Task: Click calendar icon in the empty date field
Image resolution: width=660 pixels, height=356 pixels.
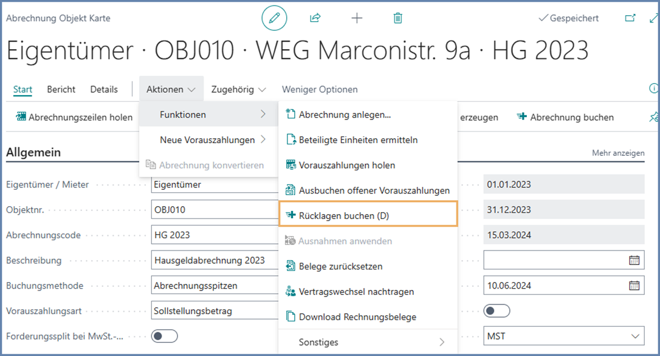Action: [x=634, y=260]
